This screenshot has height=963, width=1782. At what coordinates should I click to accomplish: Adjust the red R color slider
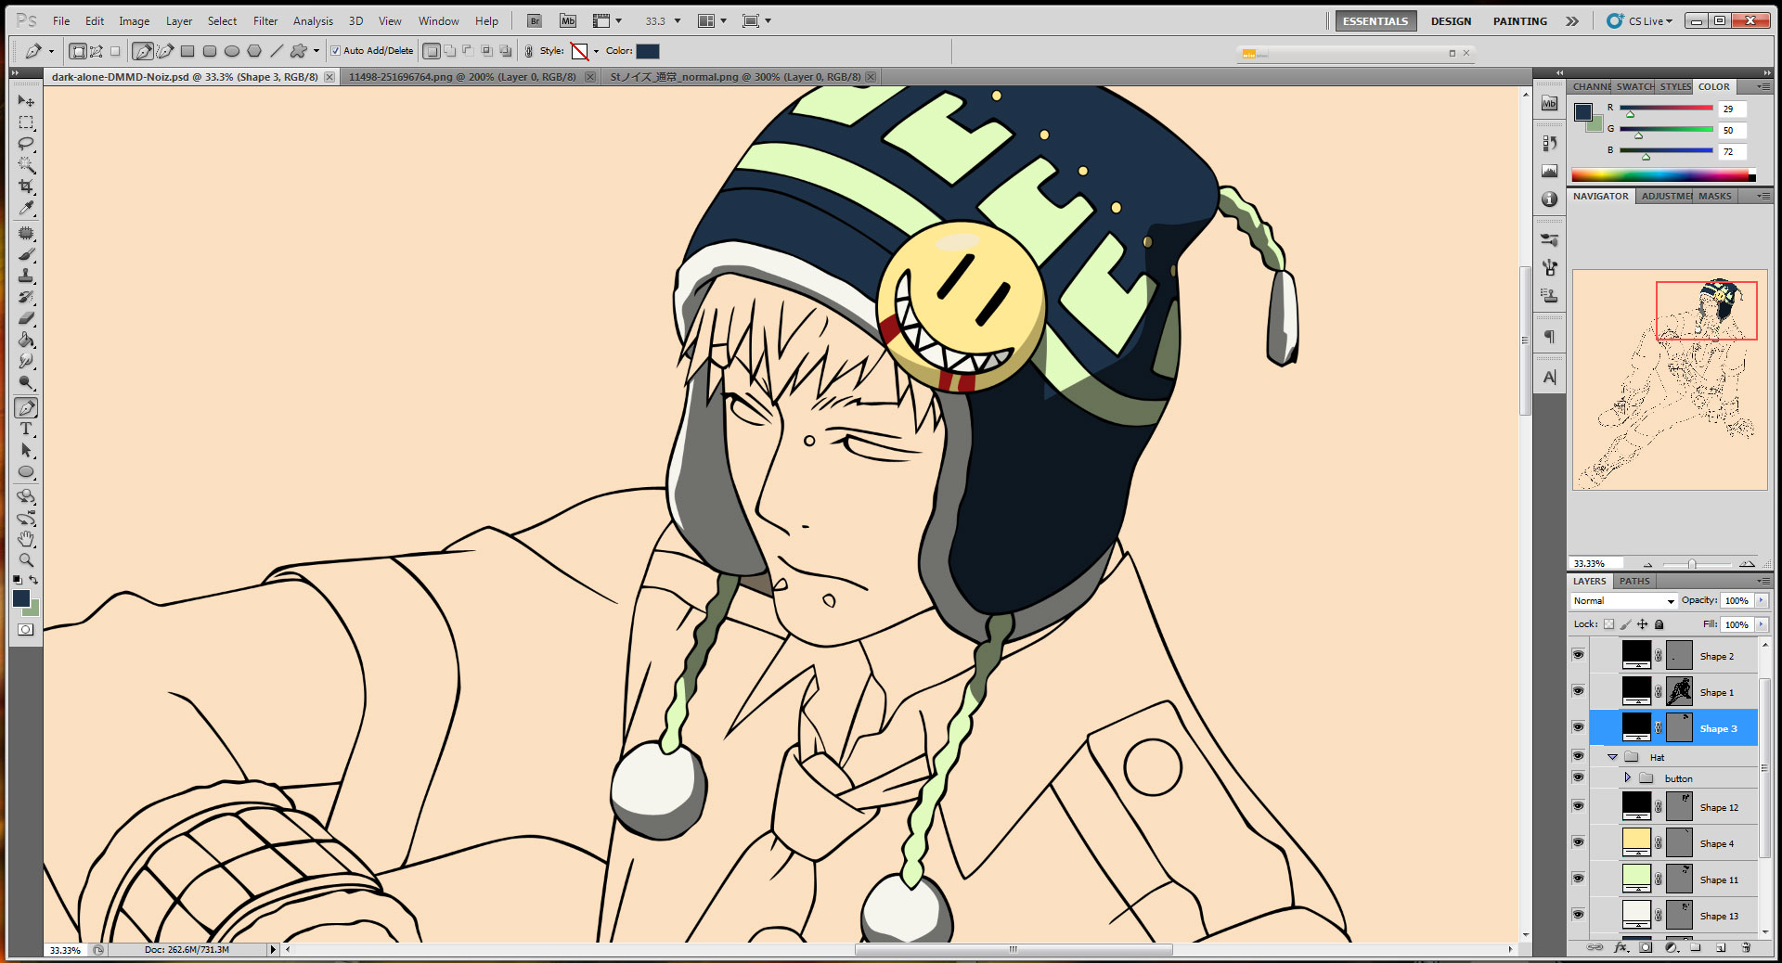[x=1630, y=114]
